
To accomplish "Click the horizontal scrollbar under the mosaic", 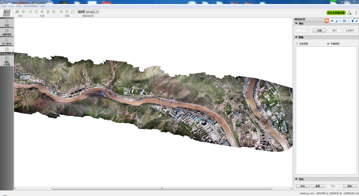I will tap(162, 188).
